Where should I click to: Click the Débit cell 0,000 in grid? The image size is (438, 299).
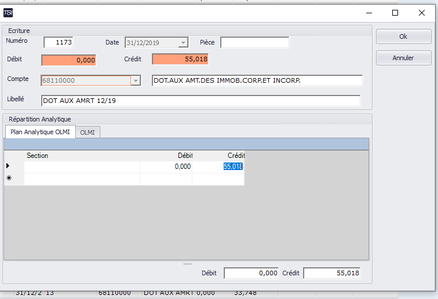point(166,167)
